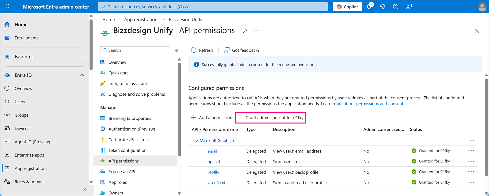Open the notifications bell icon

369,7
